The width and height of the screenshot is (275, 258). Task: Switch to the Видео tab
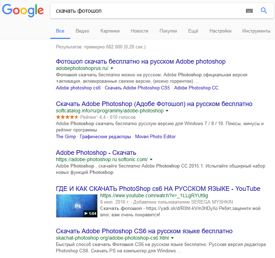pos(82,31)
